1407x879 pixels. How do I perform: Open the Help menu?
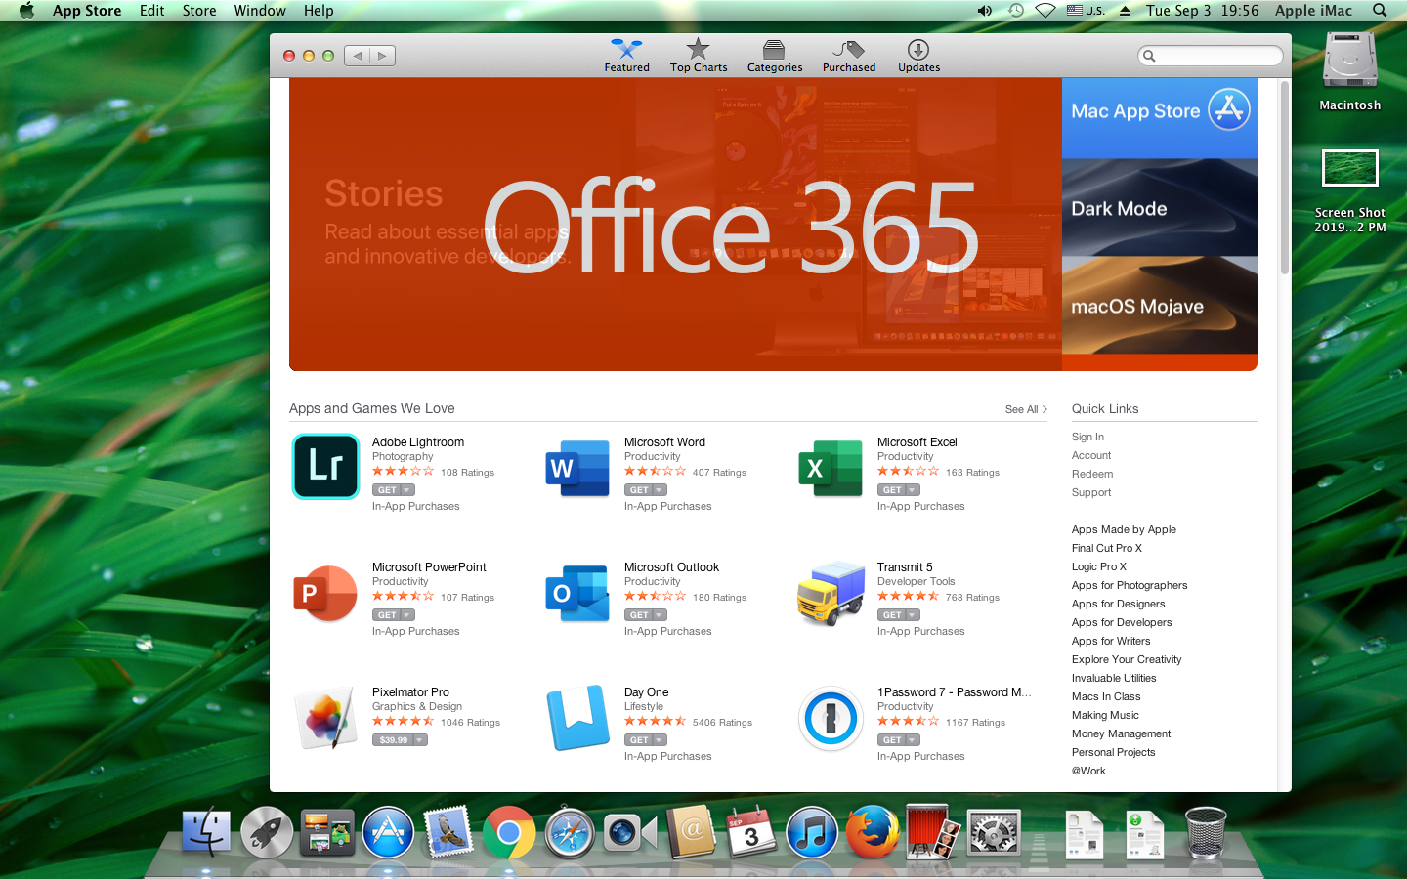[319, 11]
